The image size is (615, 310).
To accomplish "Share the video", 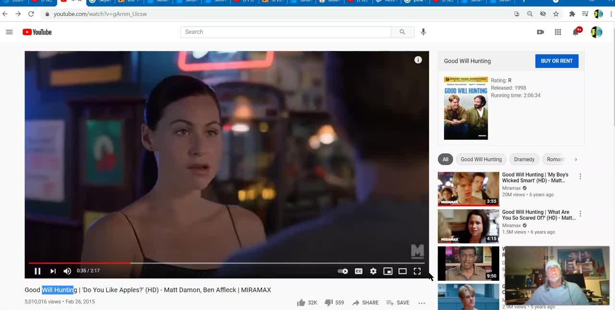I will [365, 303].
